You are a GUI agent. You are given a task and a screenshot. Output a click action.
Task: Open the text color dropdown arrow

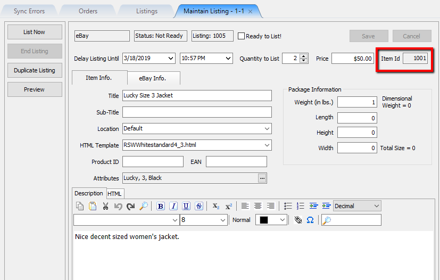[x=283, y=220]
